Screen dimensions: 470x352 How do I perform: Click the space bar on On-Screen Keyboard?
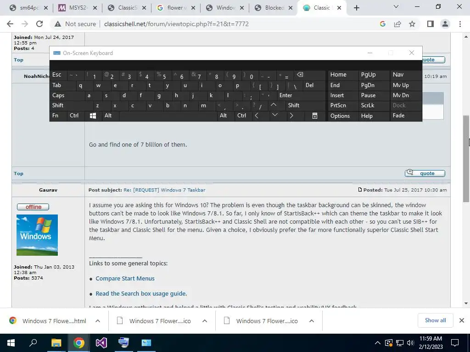[x=169, y=116]
